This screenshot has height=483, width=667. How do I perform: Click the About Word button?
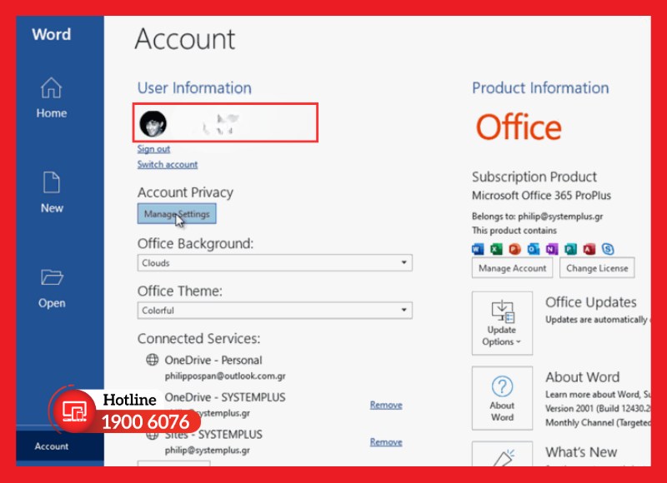(x=502, y=398)
